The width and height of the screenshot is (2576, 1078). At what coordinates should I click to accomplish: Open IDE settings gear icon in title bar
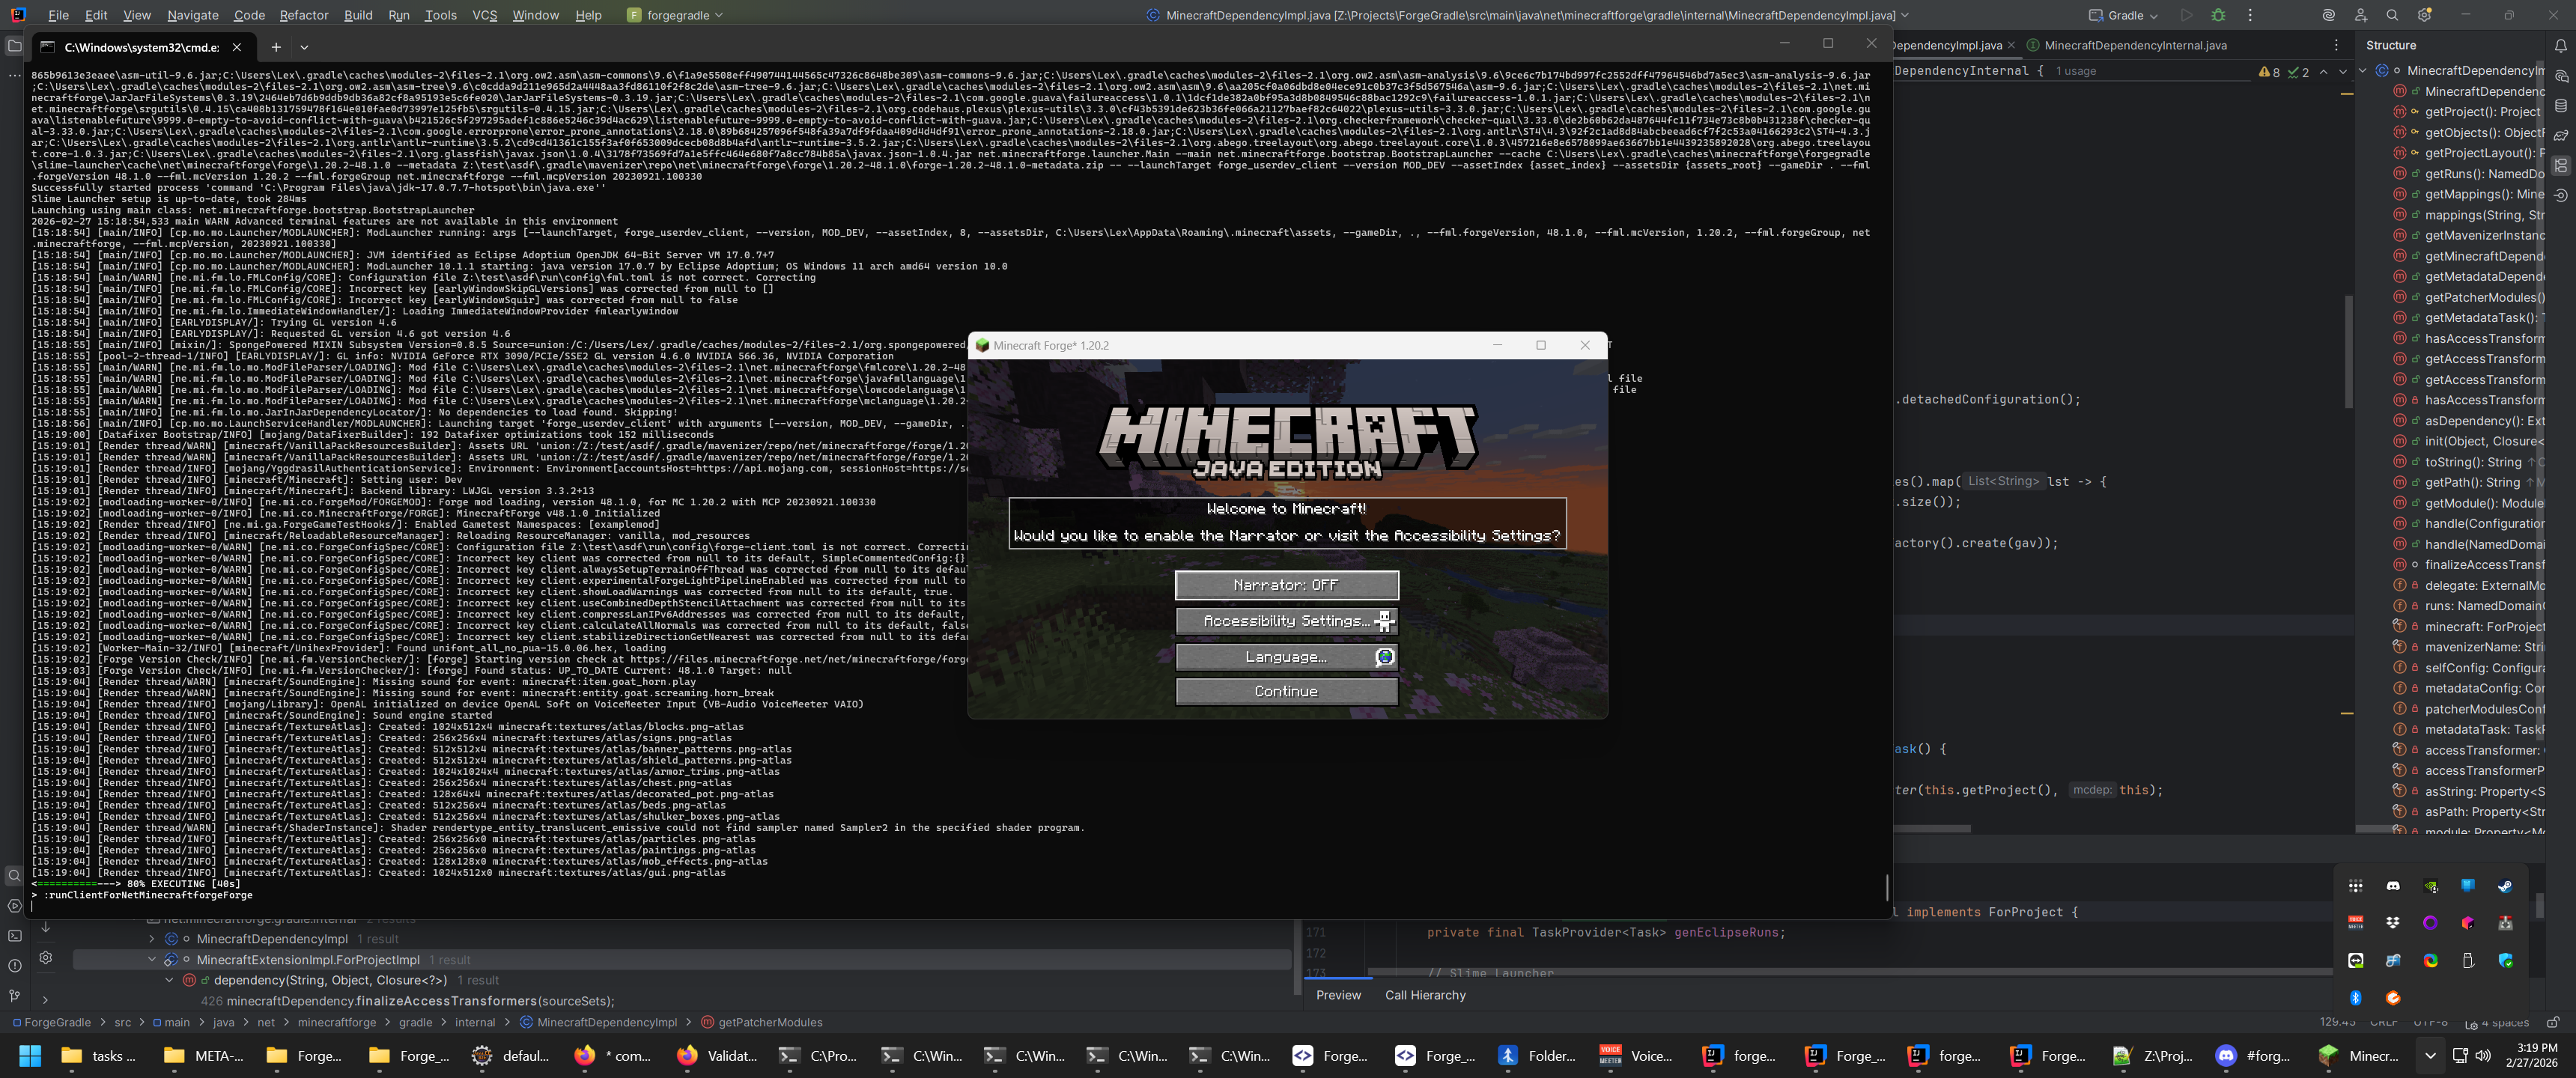click(x=2424, y=15)
